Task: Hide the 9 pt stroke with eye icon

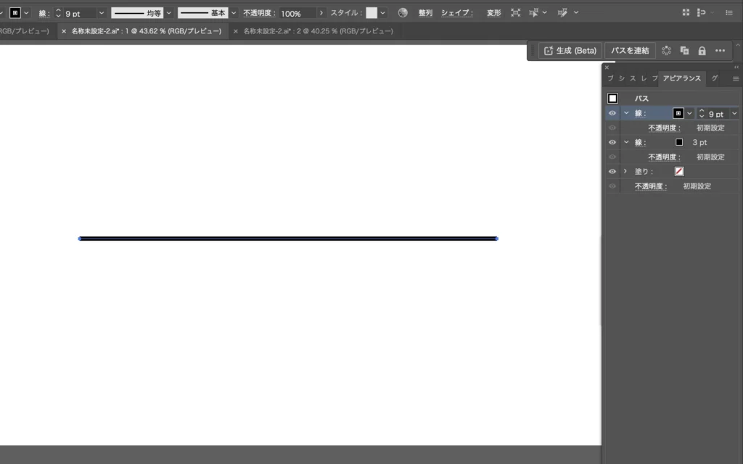Action: coord(612,113)
